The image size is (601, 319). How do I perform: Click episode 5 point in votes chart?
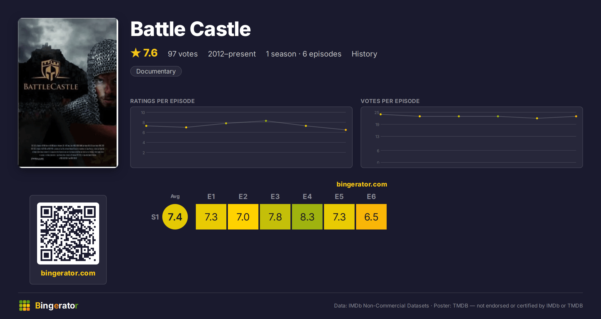tap(537, 118)
